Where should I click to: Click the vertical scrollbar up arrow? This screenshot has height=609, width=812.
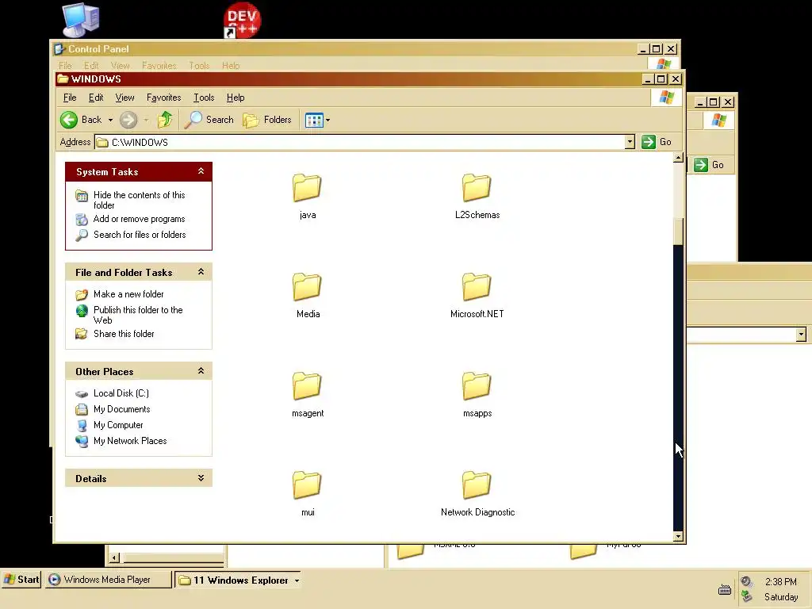coord(678,158)
